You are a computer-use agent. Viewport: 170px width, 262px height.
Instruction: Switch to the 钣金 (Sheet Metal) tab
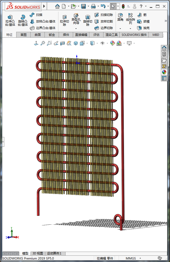tap(52, 35)
